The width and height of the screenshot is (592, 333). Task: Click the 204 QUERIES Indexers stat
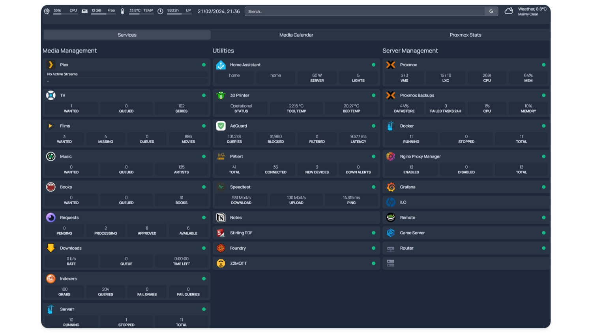tap(105, 292)
